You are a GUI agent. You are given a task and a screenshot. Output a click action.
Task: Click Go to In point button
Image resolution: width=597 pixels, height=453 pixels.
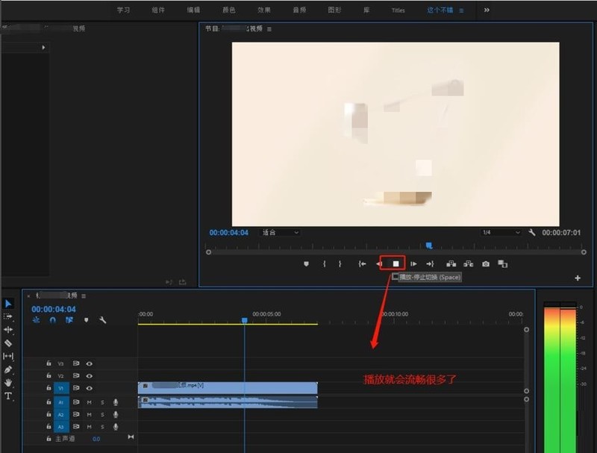[362, 263]
